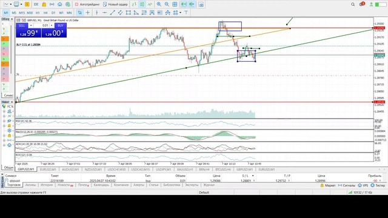Select the Fibonacci retracement tool
Image resolution: width=388 pixels, height=218 pixels.
coord(144,12)
